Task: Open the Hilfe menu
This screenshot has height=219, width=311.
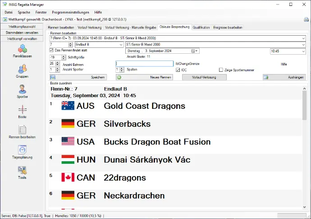Action: point(98,12)
